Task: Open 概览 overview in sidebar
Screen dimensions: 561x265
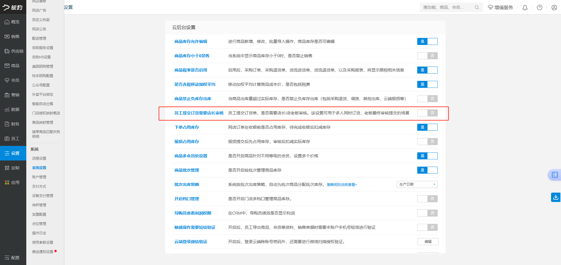Action: (x=13, y=22)
